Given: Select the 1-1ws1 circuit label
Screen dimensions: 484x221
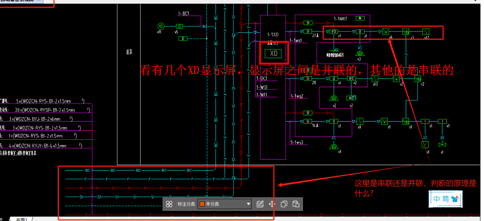Looking at the screenshot, I should point(296,40).
